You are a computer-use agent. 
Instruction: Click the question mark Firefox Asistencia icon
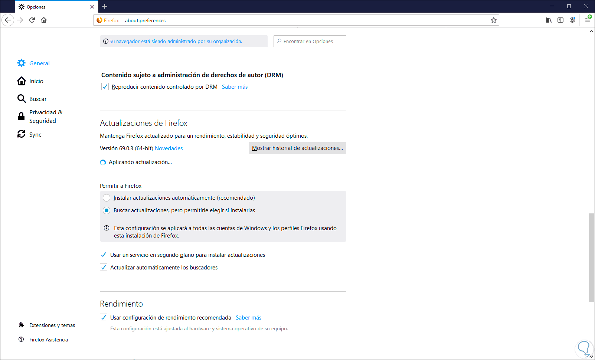click(x=21, y=339)
